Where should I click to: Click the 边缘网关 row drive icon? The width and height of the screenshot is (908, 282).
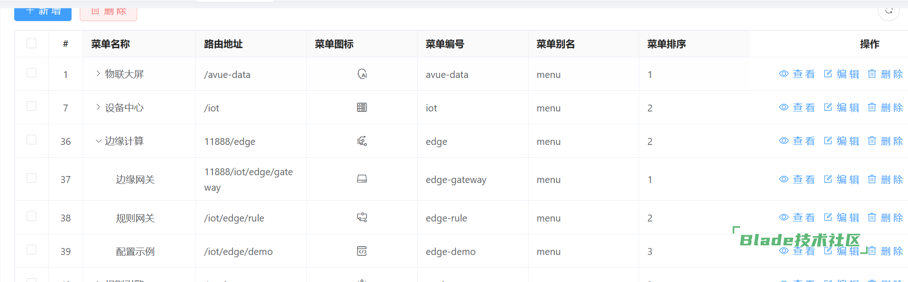[362, 179]
